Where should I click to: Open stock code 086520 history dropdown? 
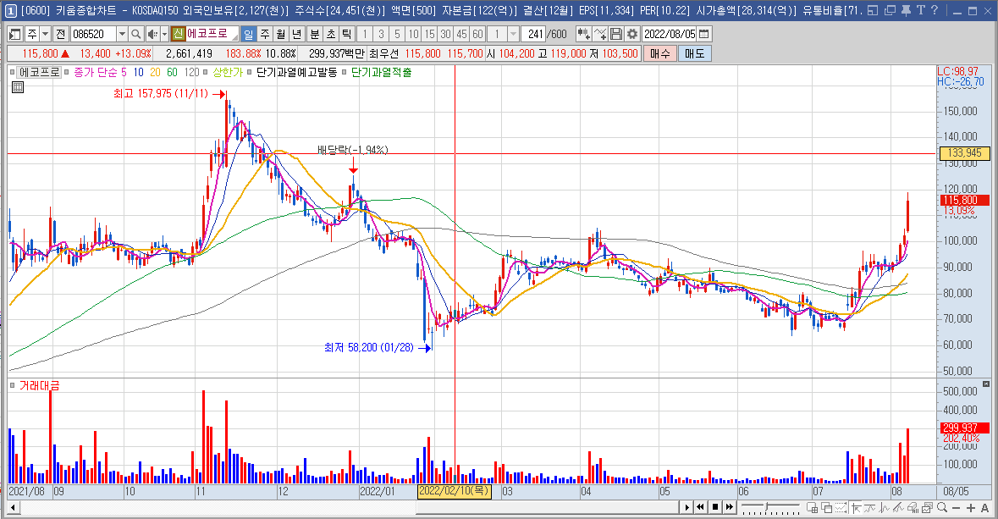122,35
